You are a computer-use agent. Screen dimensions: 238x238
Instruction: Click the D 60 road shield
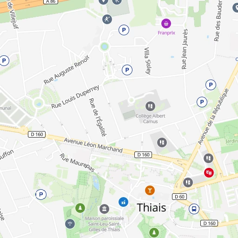(179, 197)
